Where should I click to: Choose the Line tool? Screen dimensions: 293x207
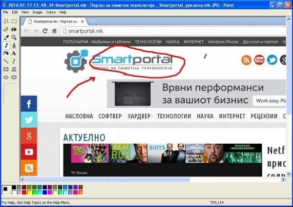[x=6, y=61]
